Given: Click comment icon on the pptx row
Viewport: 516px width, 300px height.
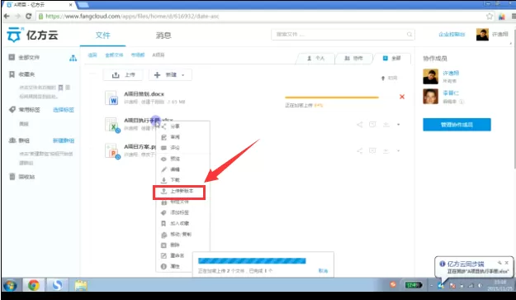Looking at the screenshot, I should point(372,150).
